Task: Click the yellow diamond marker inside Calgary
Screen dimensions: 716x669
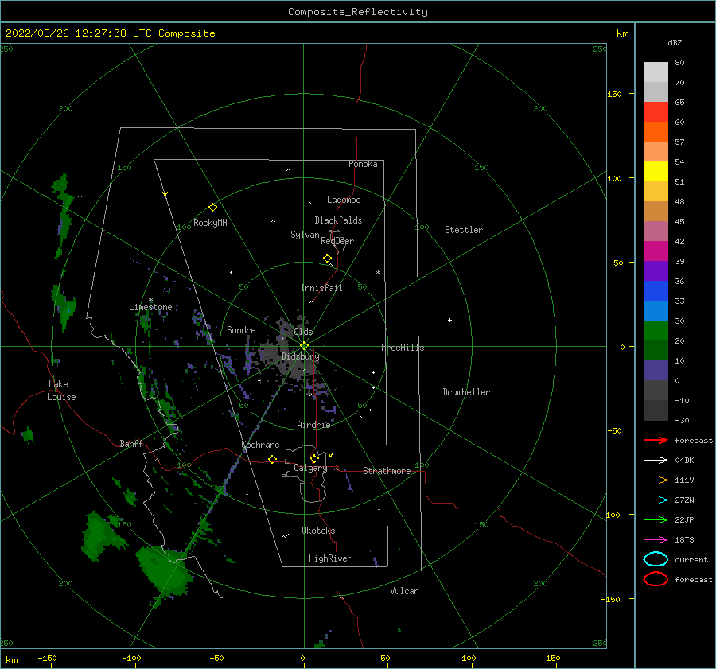Action: pyautogui.click(x=314, y=458)
